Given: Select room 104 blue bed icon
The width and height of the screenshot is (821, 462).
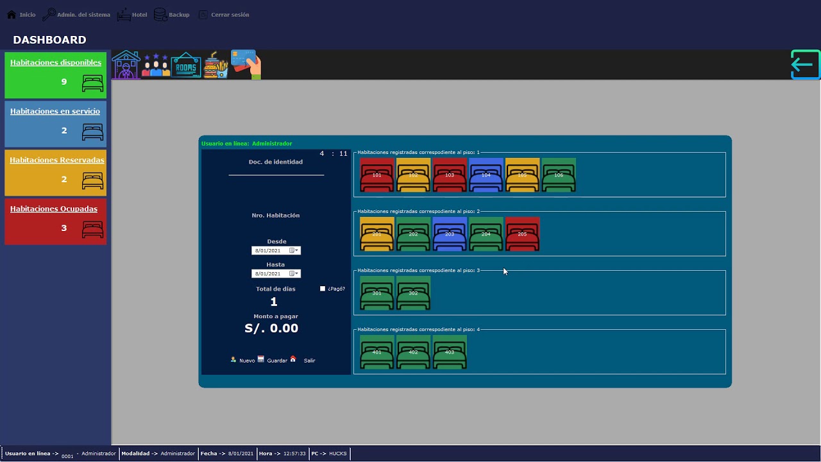Looking at the screenshot, I should pyautogui.click(x=486, y=175).
